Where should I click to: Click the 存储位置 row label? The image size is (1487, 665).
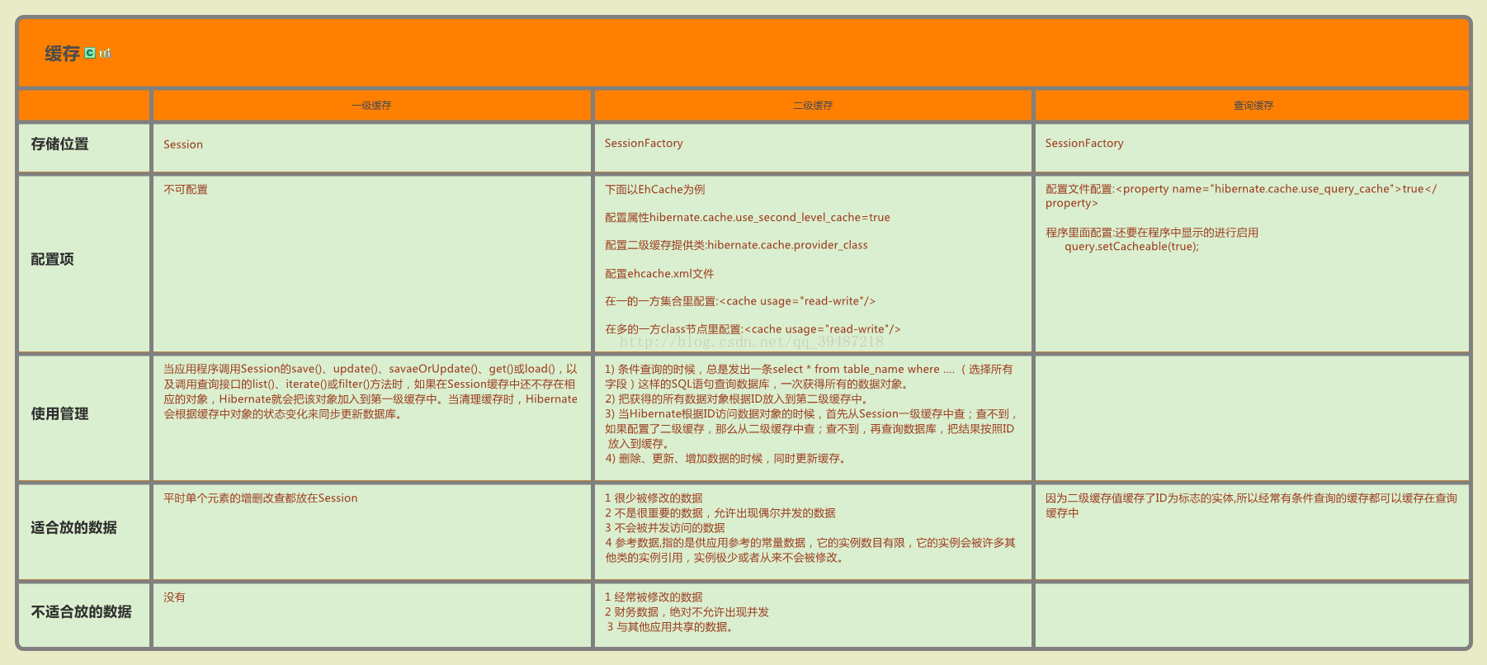point(59,144)
